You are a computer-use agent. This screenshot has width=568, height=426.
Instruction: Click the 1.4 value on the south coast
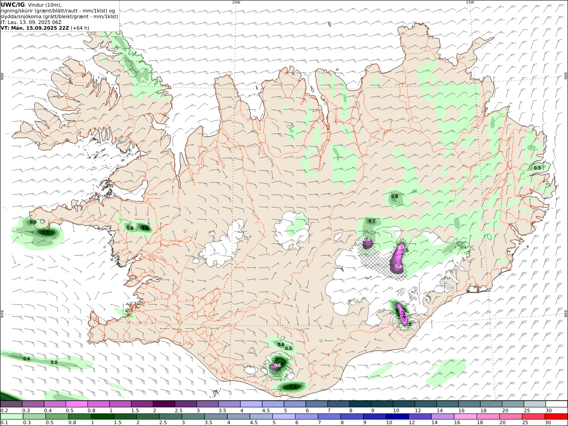[293, 387]
